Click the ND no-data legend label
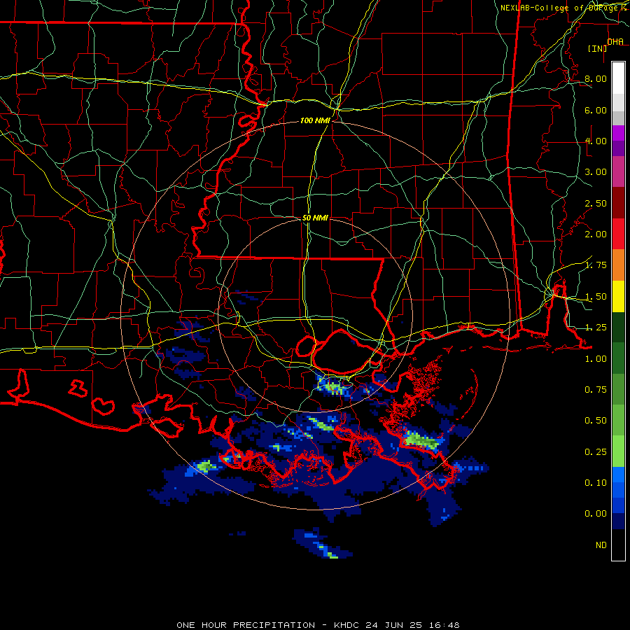The width and height of the screenshot is (630, 630). 601,545
